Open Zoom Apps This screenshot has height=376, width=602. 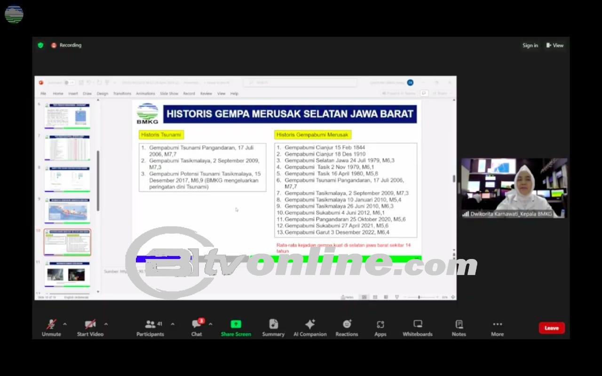click(x=380, y=324)
